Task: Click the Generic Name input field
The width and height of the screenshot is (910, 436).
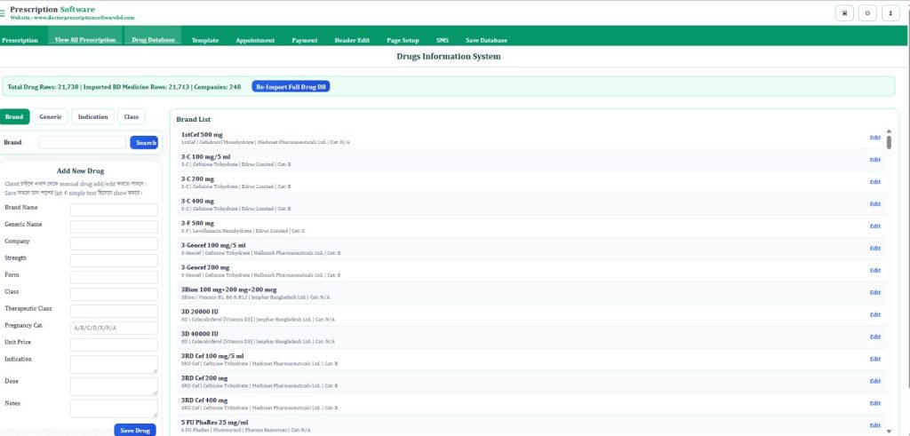Action: click(114, 226)
